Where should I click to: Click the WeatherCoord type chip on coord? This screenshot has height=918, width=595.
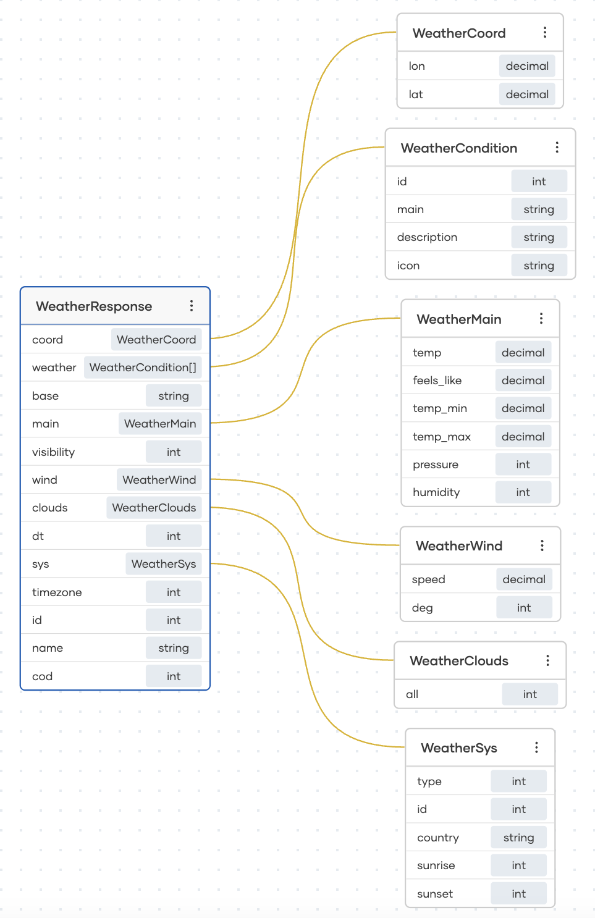156,339
